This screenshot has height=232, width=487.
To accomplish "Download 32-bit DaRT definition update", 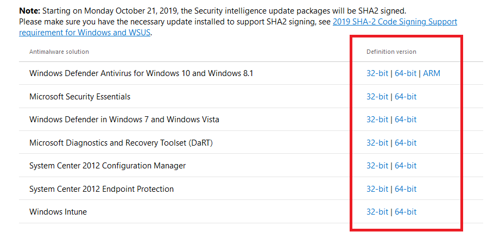I will coord(377,143).
